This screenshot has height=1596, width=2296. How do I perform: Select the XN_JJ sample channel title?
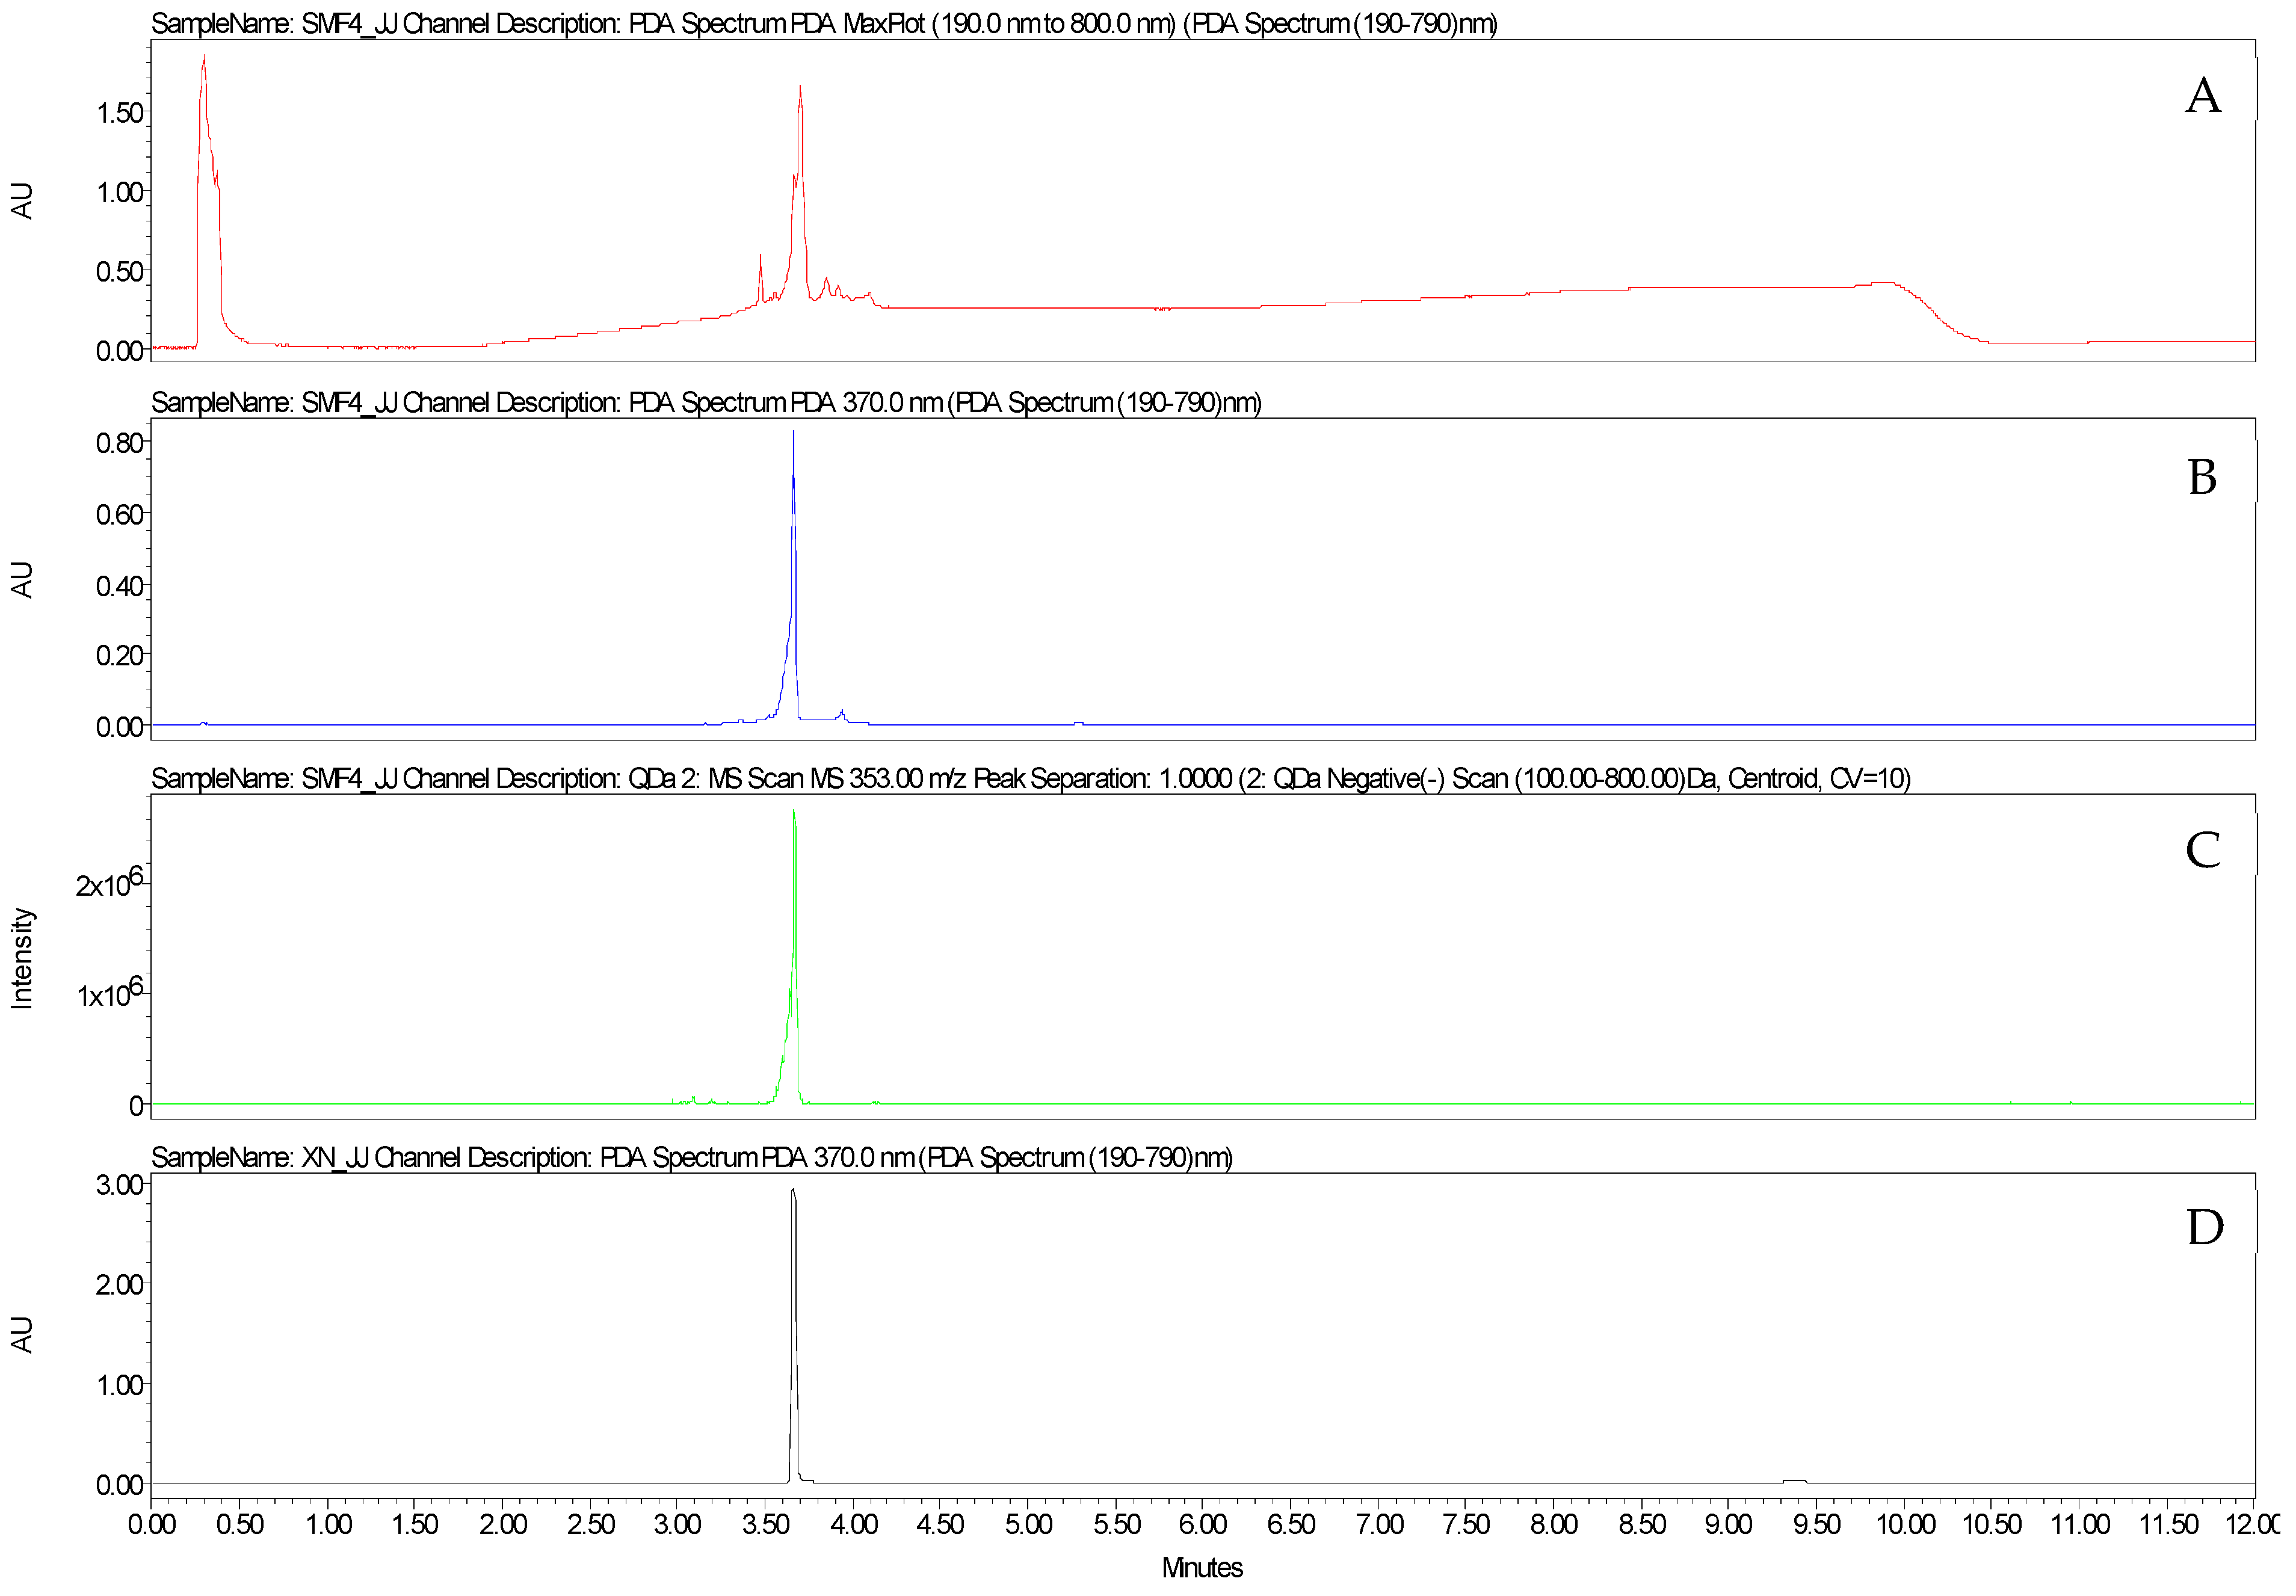691,1157
